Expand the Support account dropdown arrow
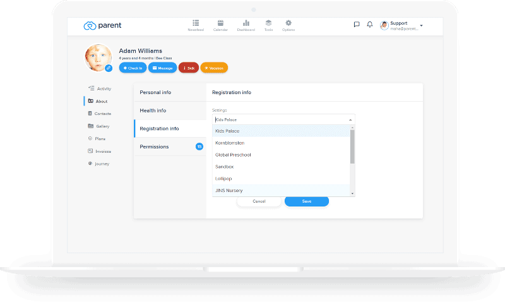 [421, 25]
